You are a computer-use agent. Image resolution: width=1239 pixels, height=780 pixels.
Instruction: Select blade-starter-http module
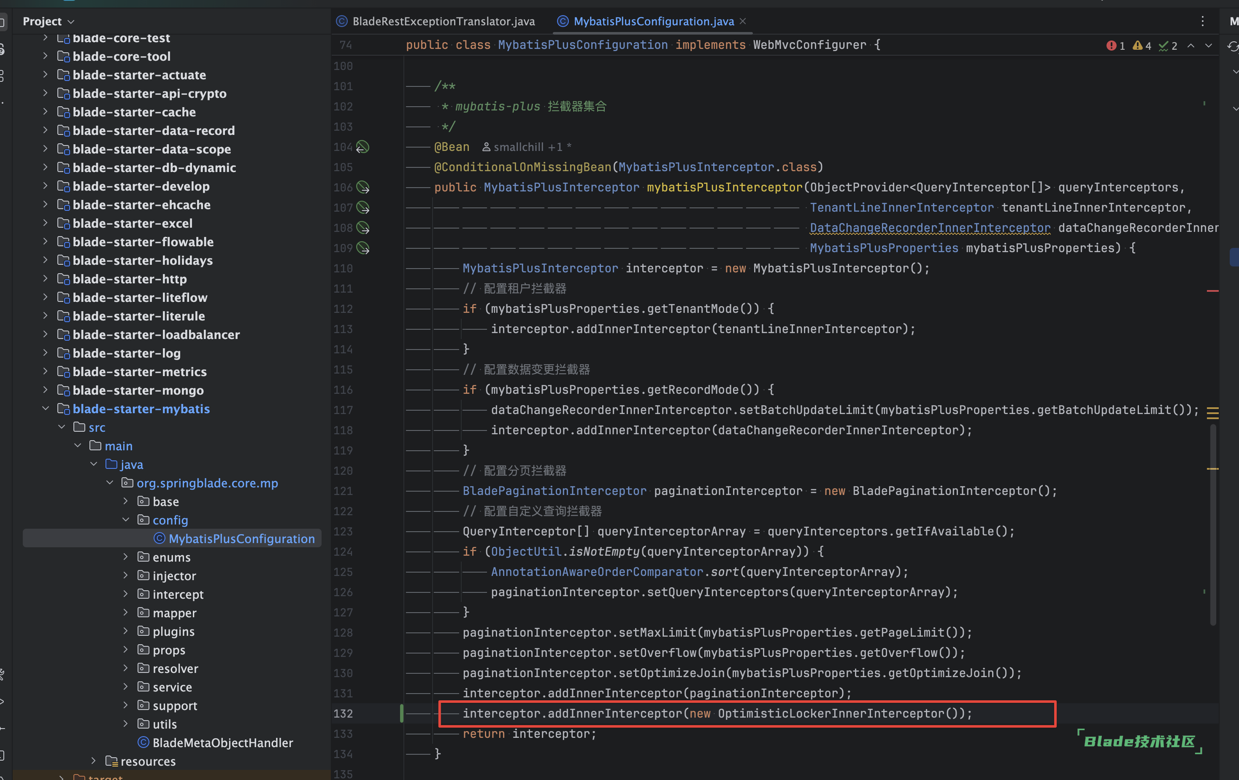click(130, 279)
